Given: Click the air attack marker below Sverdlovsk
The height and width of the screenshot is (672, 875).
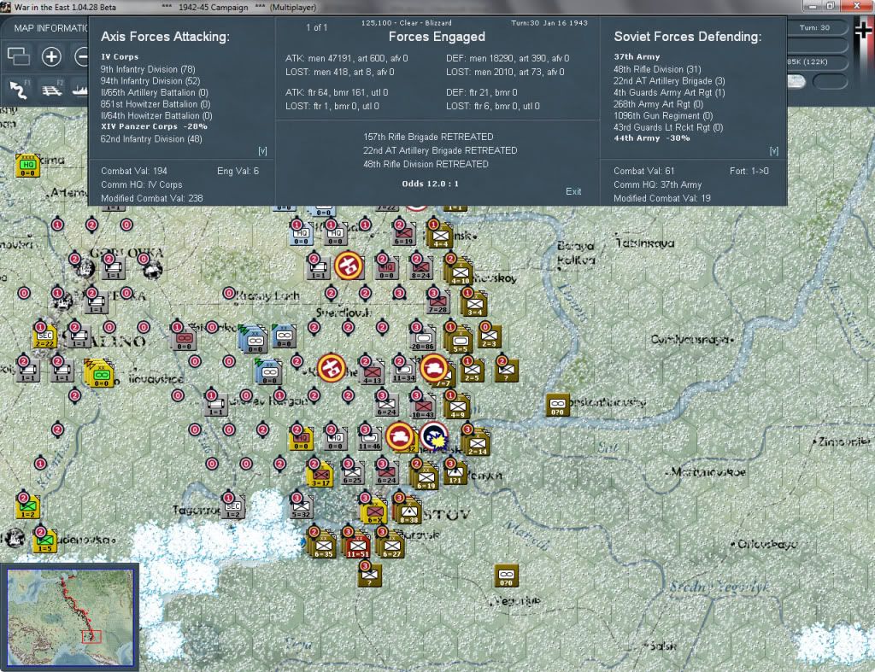Looking at the screenshot, I should point(332,369).
